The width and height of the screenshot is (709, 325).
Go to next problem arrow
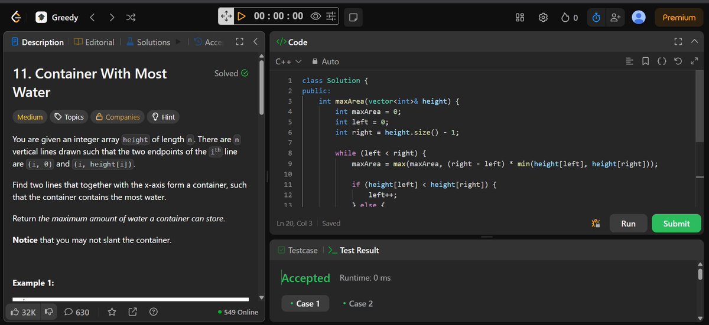[x=112, y=18]
